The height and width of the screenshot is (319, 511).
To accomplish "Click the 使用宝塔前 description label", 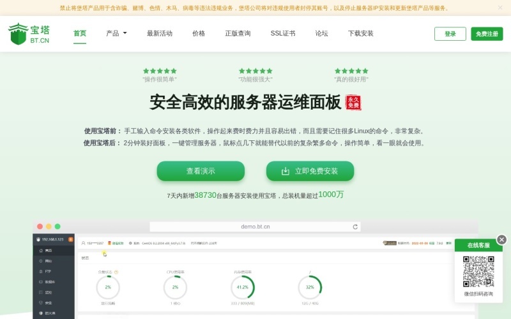I will click(x=102, y=131).
